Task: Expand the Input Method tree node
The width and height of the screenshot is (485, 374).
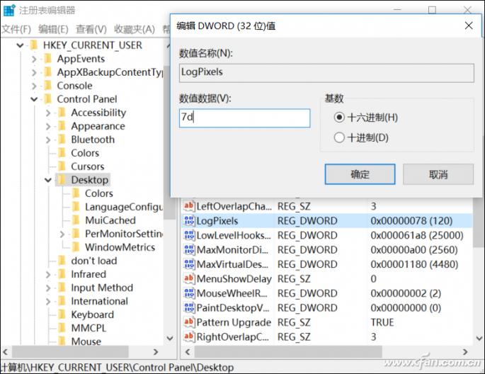Action: pos(48,288)
